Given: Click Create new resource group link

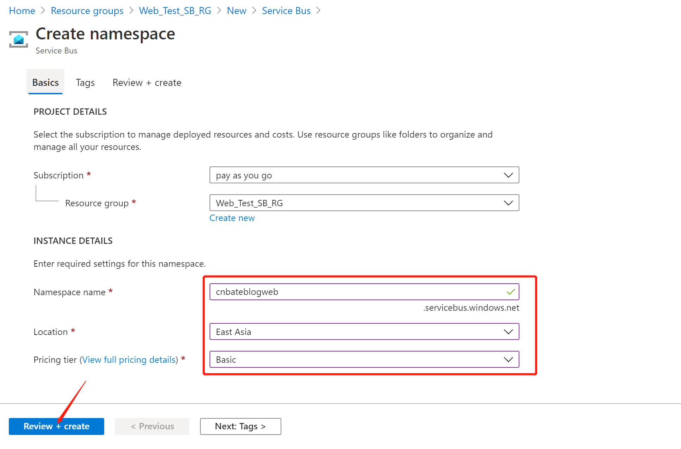Looking at the screenshot, I should point(232,218).
